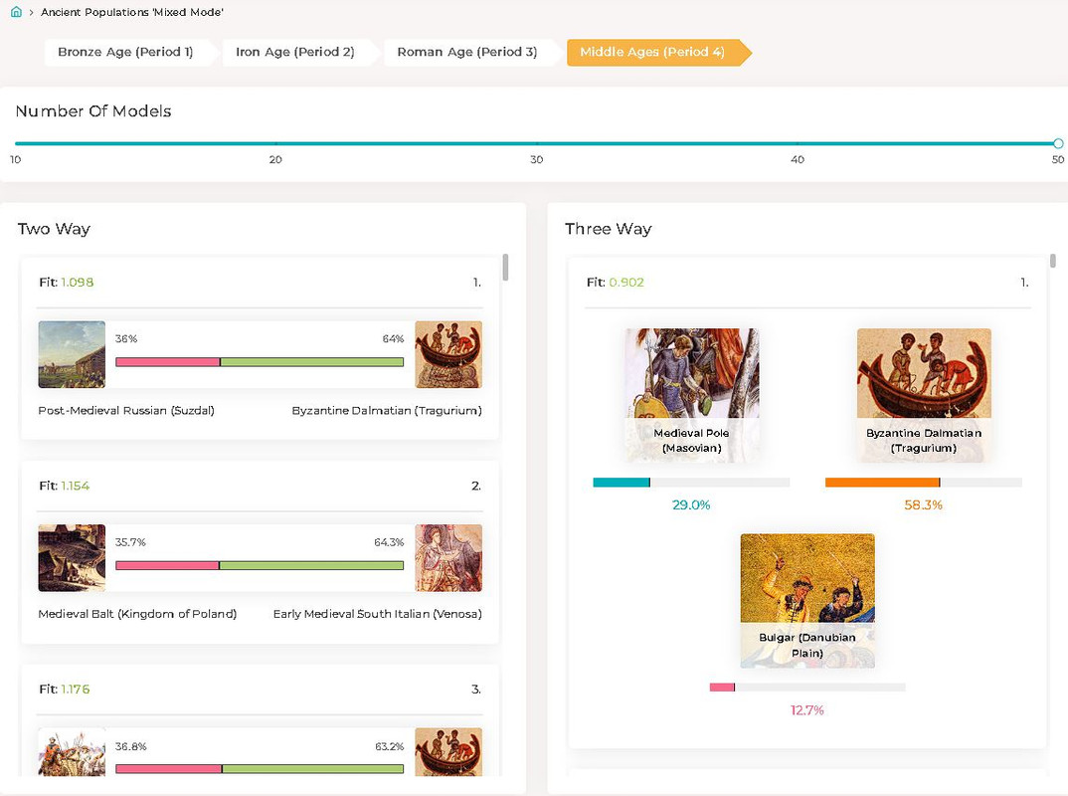Click the 58.3% percentage text
This screenshot has width=1068, height=796.
point(924,505)
